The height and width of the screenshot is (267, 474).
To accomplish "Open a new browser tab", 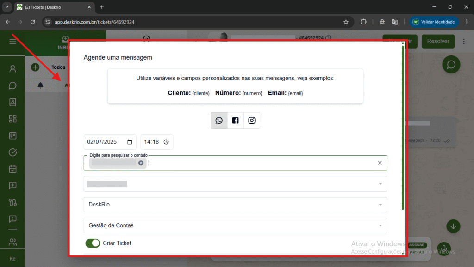I will pos(102,7).
